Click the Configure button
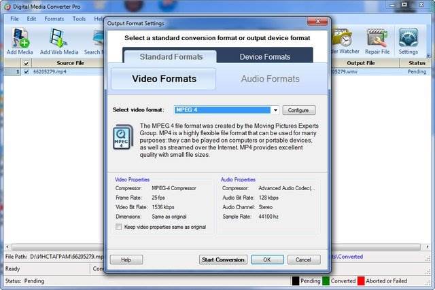Screen dimensions: 435x290 pyautogui.click(x=298, y=110)
